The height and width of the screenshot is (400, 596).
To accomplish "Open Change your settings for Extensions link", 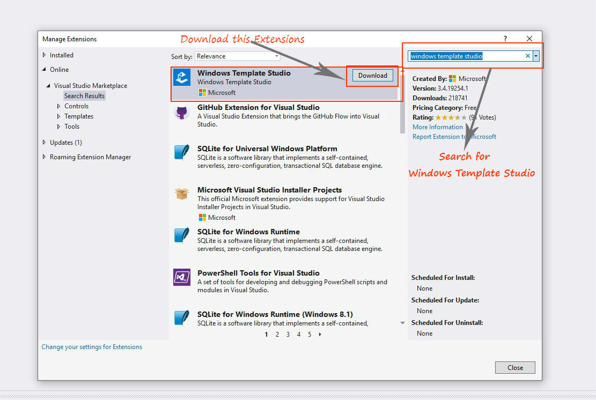I will (x=92, y=347).
